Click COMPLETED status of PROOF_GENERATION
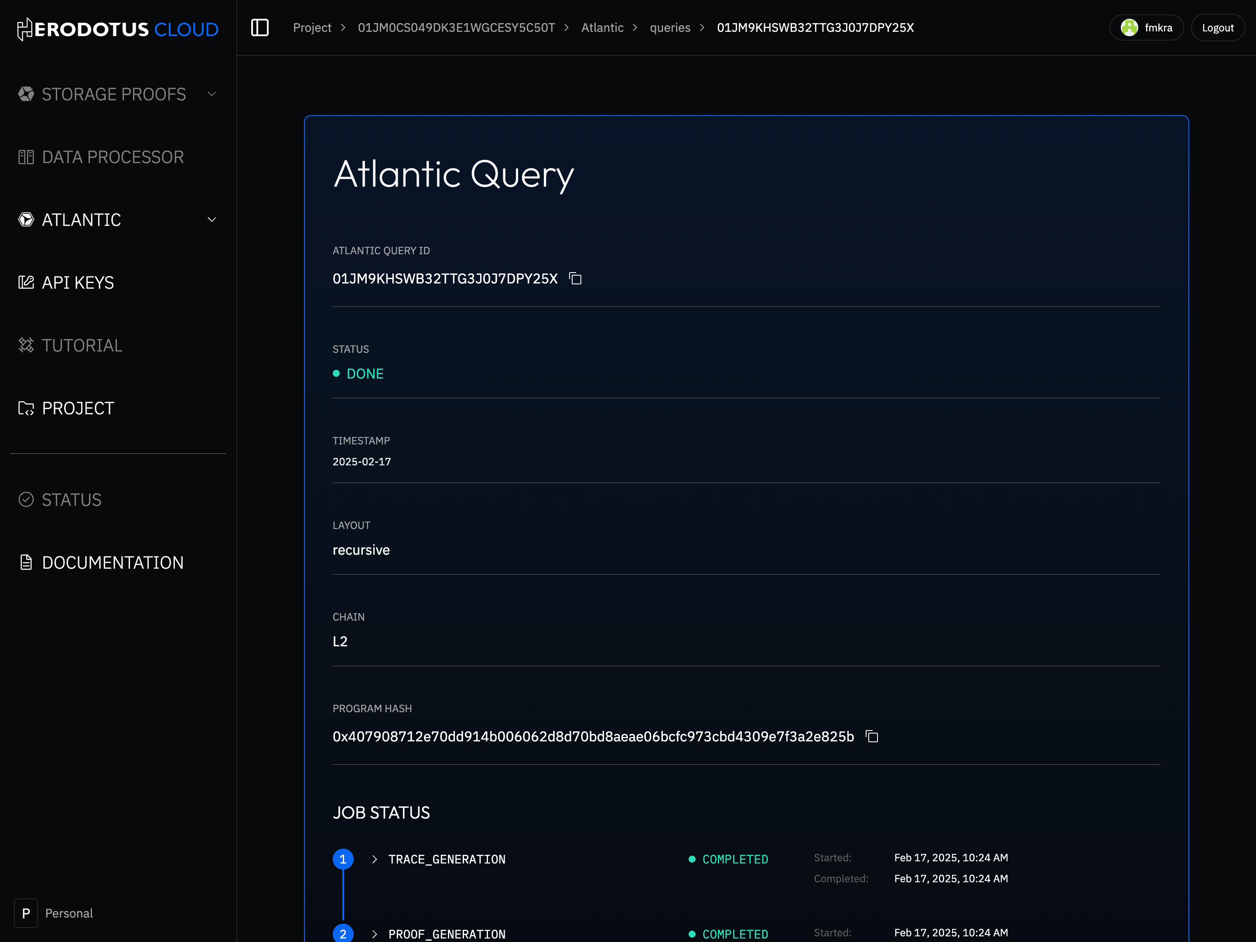The width and height of the screenshot is (1256, 942). tap(735, 934)
